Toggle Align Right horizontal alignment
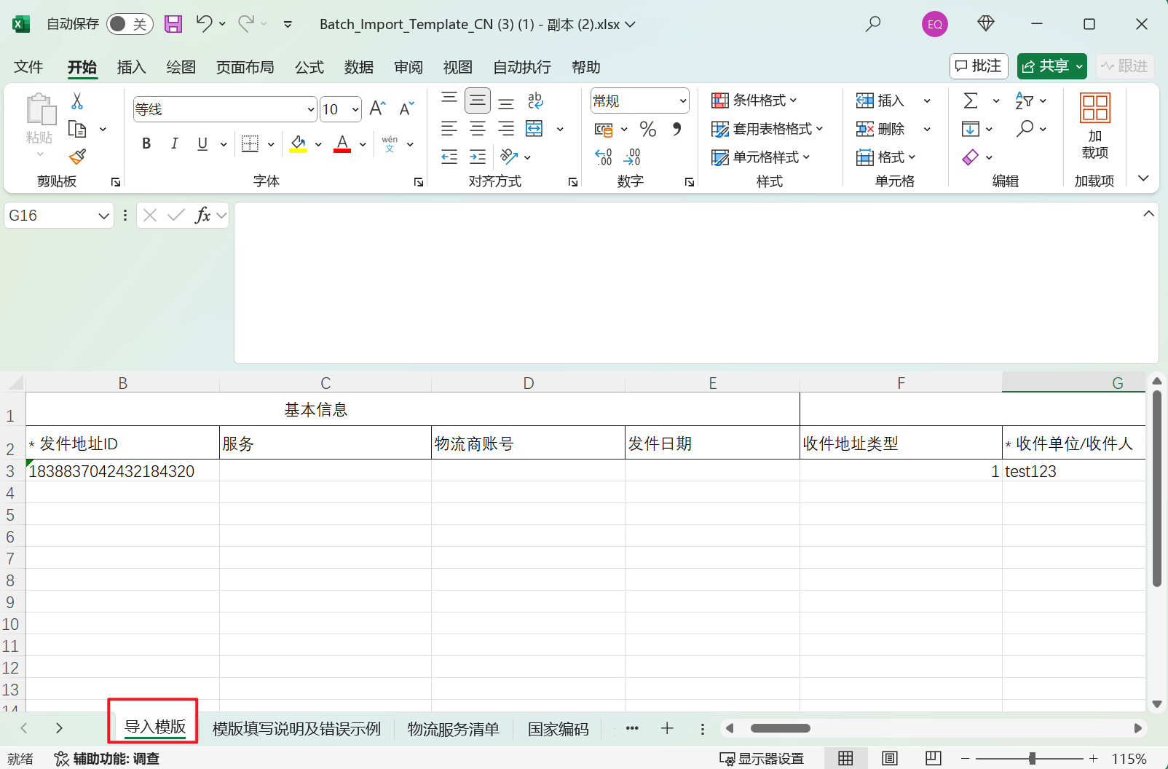Viewport: 1168px width, 769px height. pos(506,129)
